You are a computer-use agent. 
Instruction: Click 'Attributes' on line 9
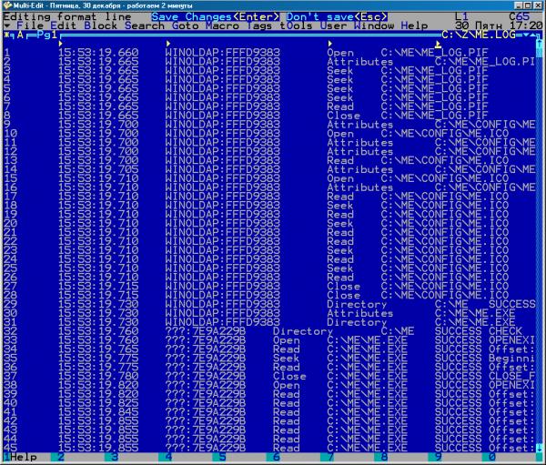point(360,125)
